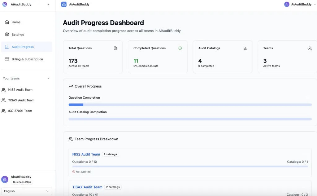The width and height of the screenshot is (317, 196).
Task: Click the Home house icon
Action: pos(7,22)
